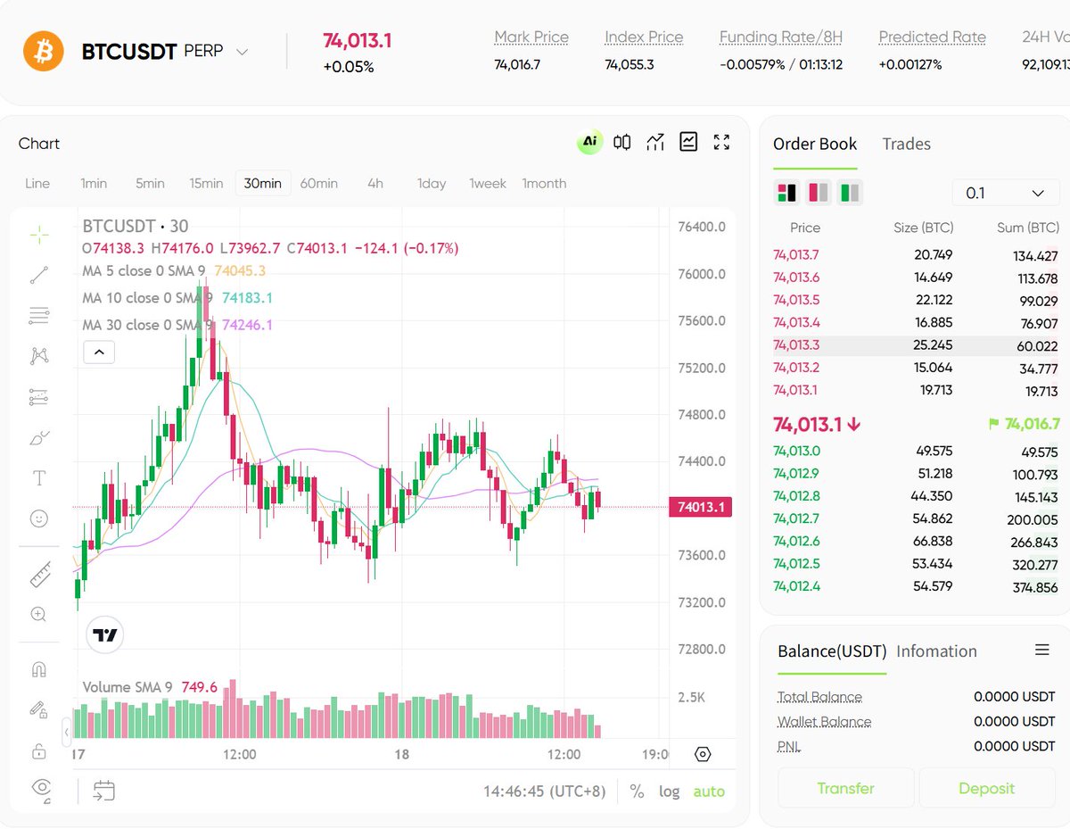This screenshot has height=829, width=1070.
Task: Activate the magnifier zoom-in tool
Action: (x=37, y=614)
